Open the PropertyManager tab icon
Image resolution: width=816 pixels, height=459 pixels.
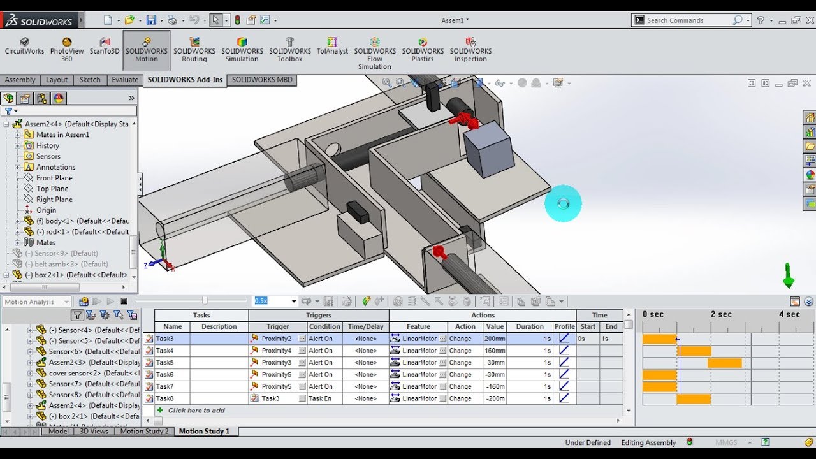click(25, 98)
